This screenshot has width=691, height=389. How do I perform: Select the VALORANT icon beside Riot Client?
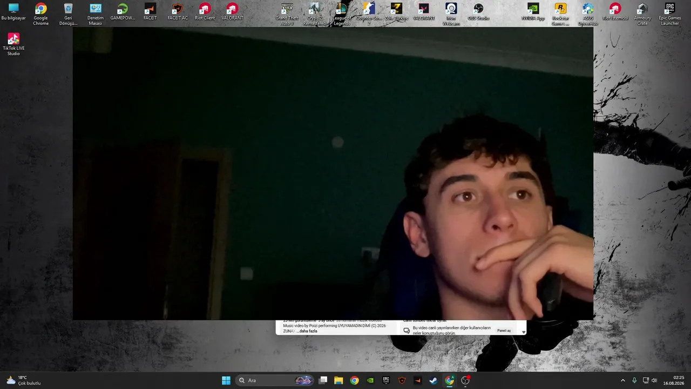click(232, 12)
